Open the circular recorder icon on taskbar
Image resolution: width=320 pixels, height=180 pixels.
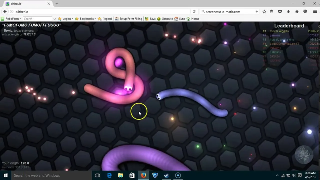coord(178,175)
